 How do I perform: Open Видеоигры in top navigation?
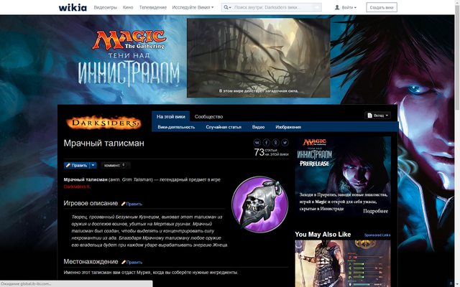[106, 7]
